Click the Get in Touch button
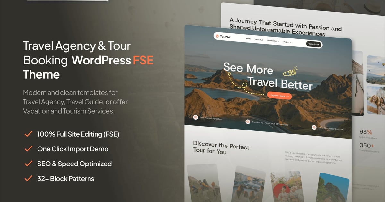This screenshot has width=385, height=202. pos(313,44)
